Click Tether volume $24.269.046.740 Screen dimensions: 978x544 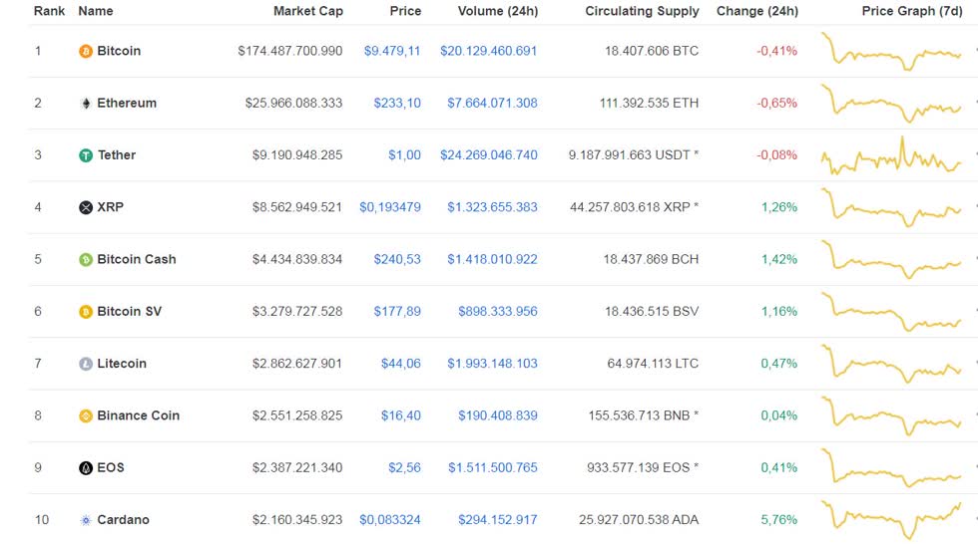coord(488,155)
